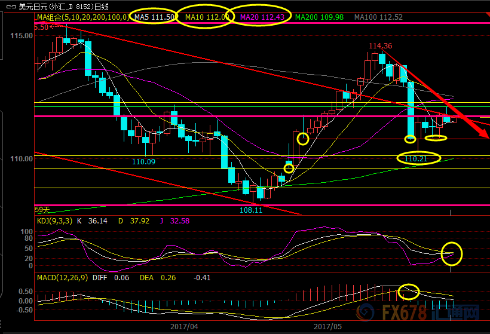Click the KDJ axis label 100
This screenshot has height=334, width=490.
tap(26, 232)
